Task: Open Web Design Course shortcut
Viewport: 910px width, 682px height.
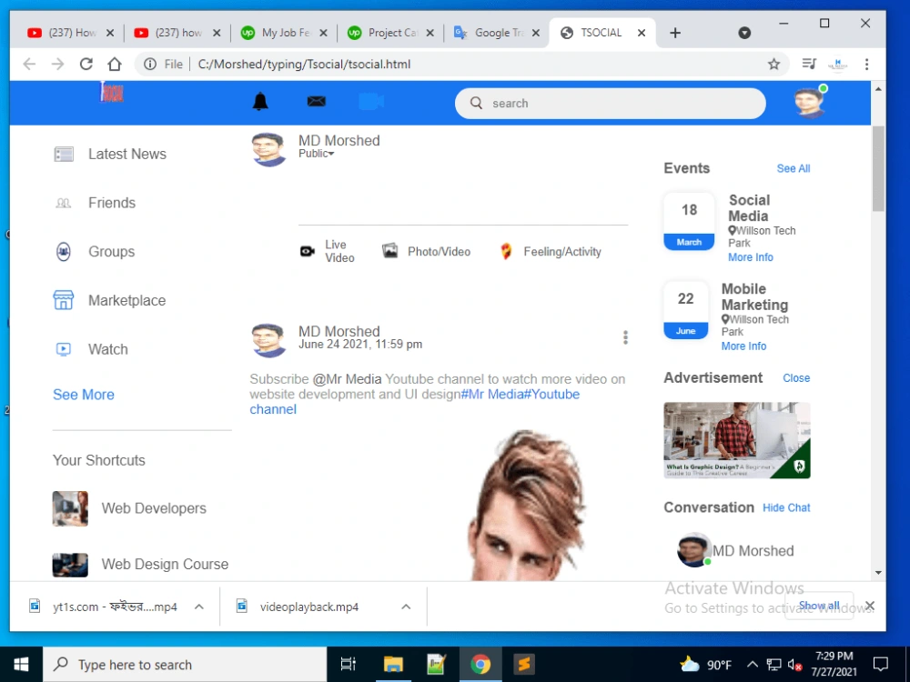Action: [140, 565]
